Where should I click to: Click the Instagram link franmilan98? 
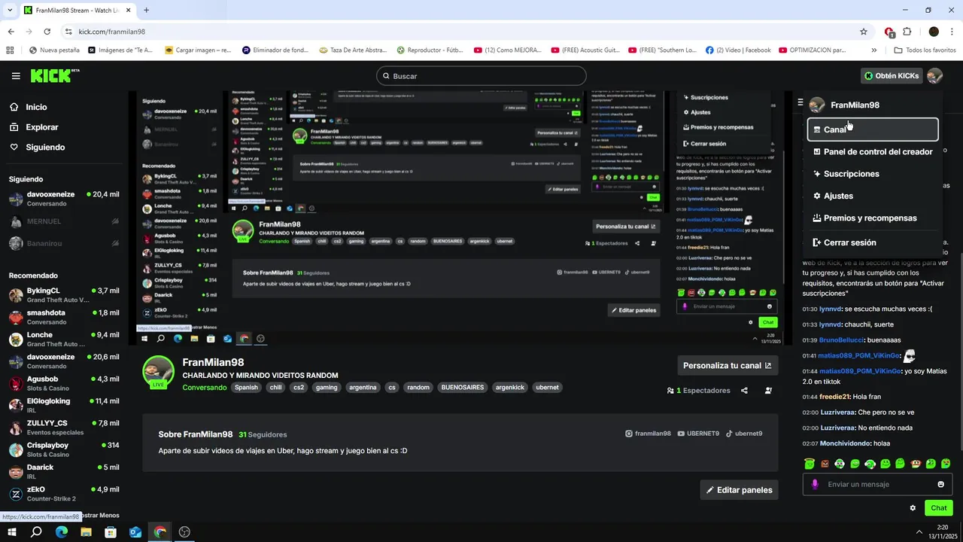click(x=648, y=434)
